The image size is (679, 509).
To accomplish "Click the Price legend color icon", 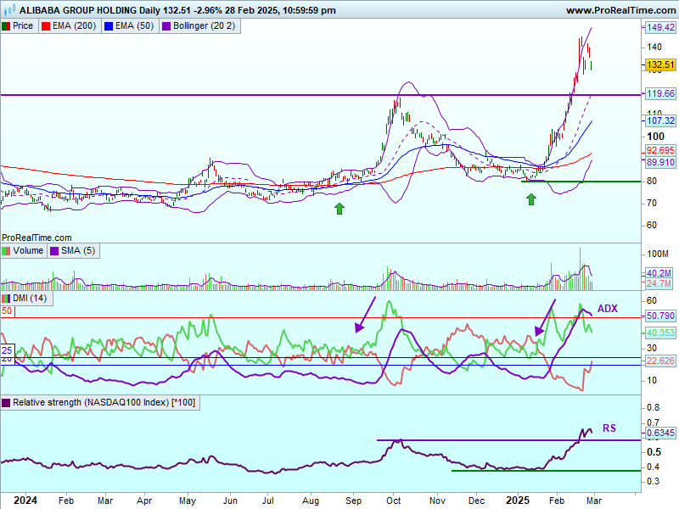I will click(x=6, y=26).
